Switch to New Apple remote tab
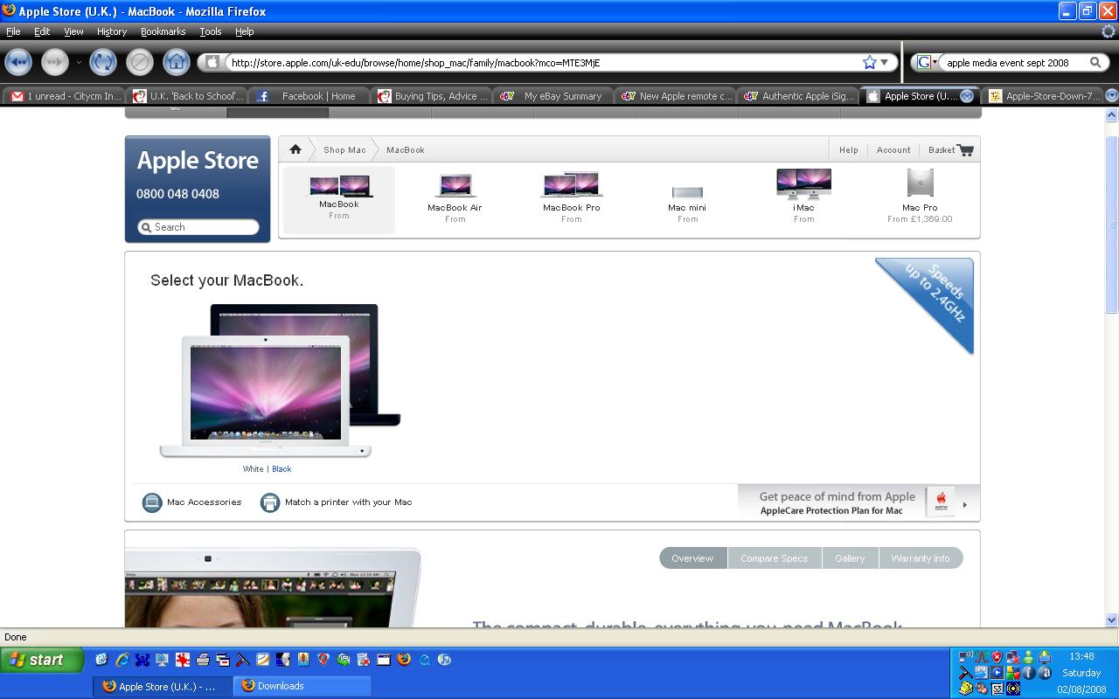The height and width of the screenshot is (699, 1119). coord(678,96)
